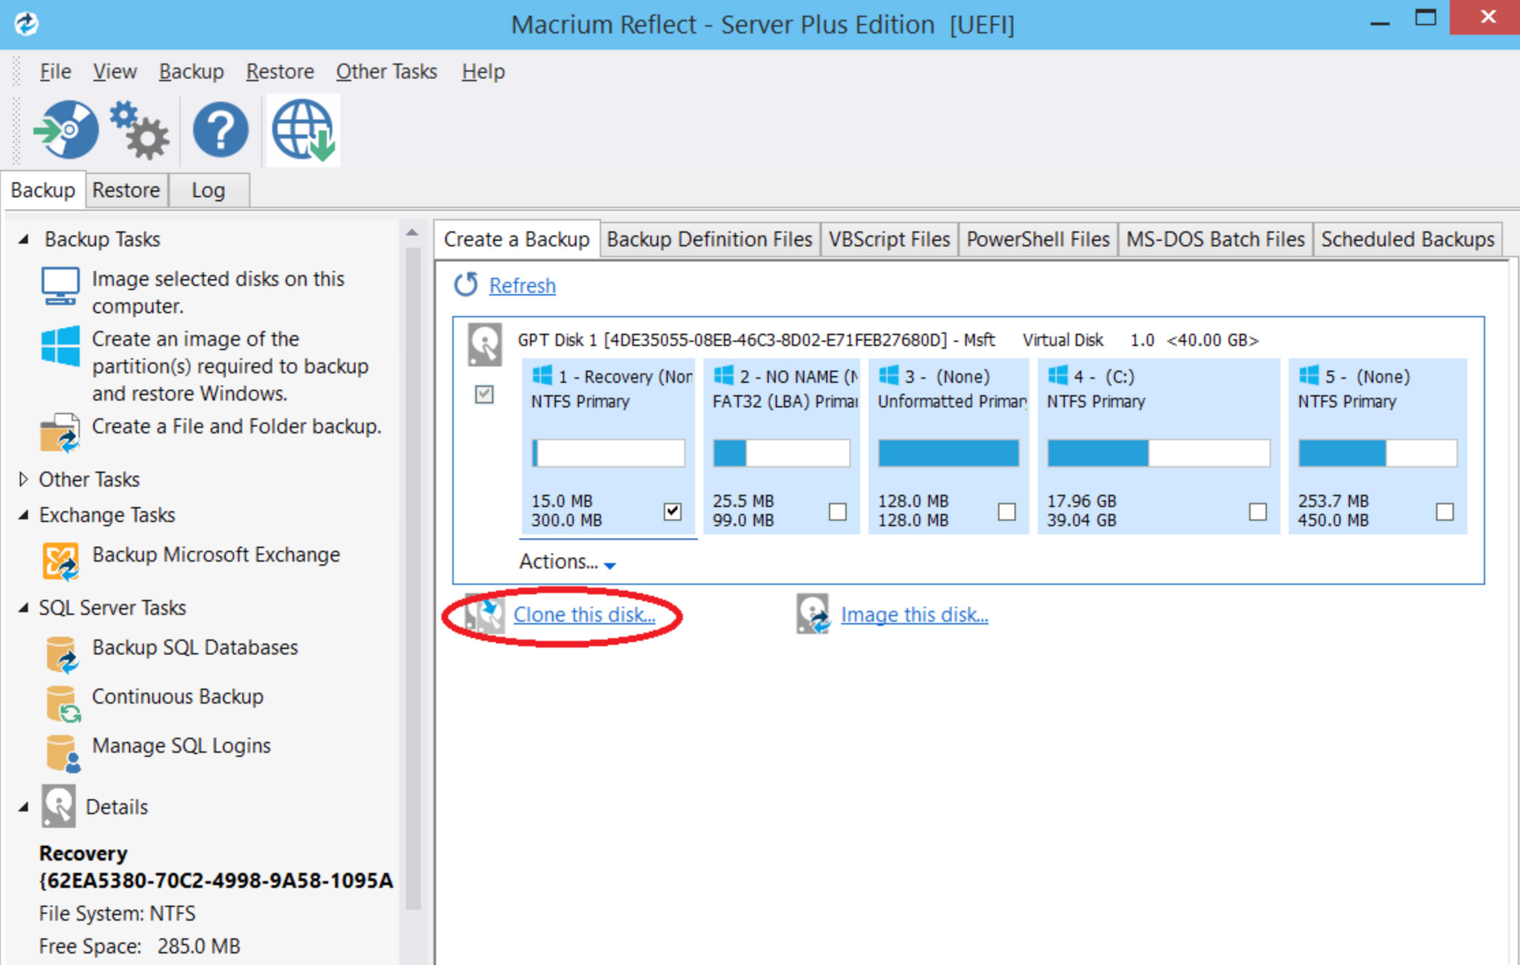
Task: Click the Image this disk... link
Action: 914,614
